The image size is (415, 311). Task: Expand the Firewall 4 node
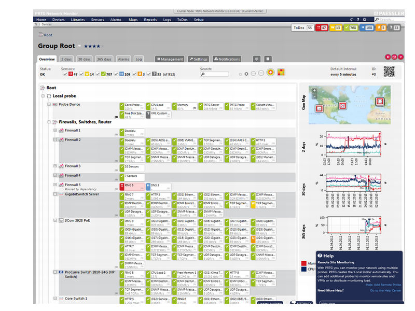pyautogui.click(x=55, y=175)
